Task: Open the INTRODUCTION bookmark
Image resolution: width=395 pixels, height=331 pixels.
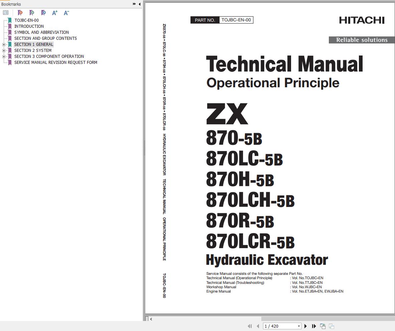Action: point(29,26)
